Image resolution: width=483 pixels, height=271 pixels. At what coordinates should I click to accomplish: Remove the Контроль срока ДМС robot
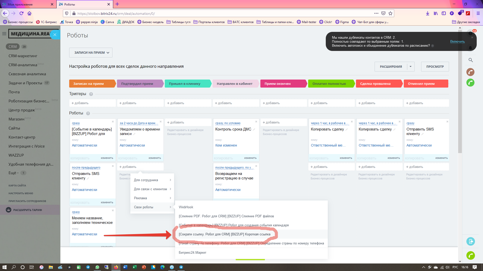(256, 122)
